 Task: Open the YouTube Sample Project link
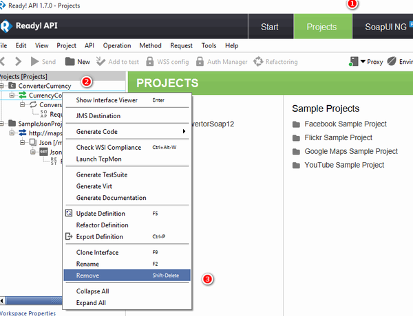coord(344,165)
